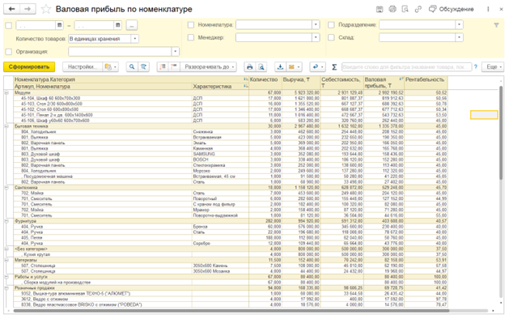Click the Рентабельность column header
The height and width of the screenshot is (315, 505).
(x=426, y=83)
